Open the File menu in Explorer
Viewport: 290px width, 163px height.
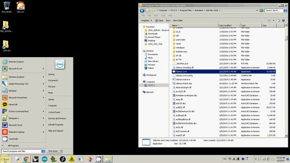coord(143,16)
